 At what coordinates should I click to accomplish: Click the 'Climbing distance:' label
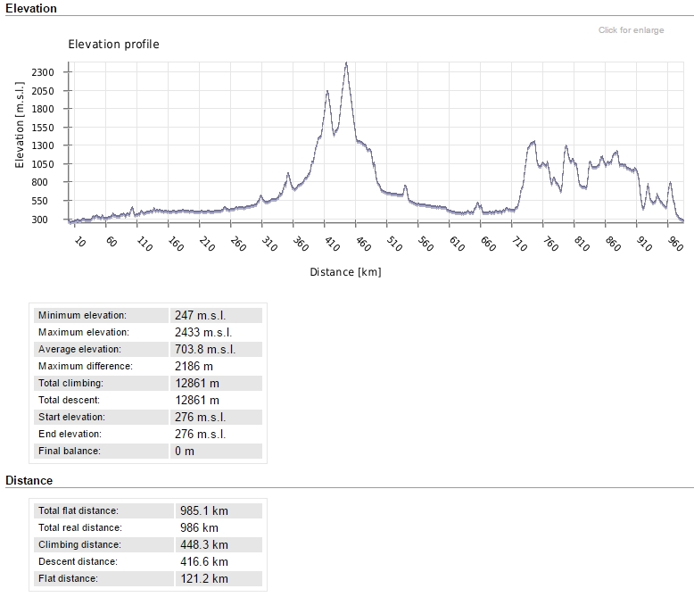[79, 544]
